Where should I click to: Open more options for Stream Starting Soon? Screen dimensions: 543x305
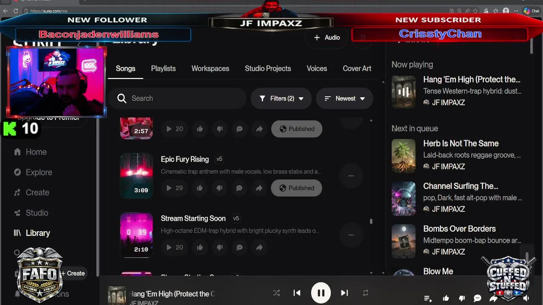tap(351, 235)
